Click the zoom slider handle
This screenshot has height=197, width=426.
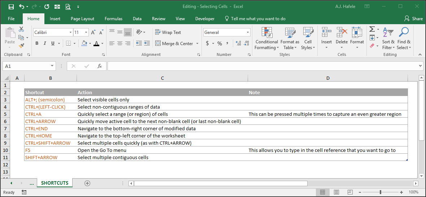(x=381, y=192)
